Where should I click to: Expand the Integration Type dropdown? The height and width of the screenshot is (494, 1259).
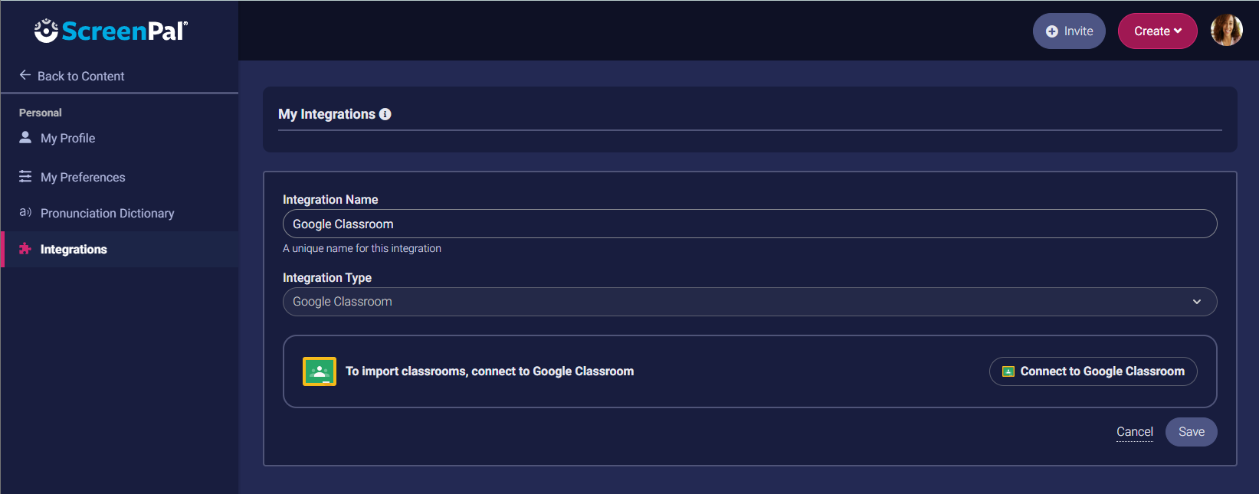pyautogui.click(x=749, y=302)
